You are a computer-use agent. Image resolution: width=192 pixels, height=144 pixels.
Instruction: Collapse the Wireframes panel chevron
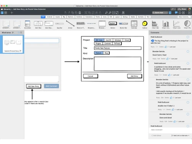point(13,33)
